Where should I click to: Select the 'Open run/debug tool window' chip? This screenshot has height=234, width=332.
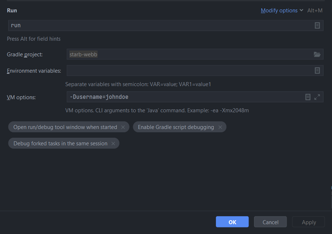click(x=65, y=127)
